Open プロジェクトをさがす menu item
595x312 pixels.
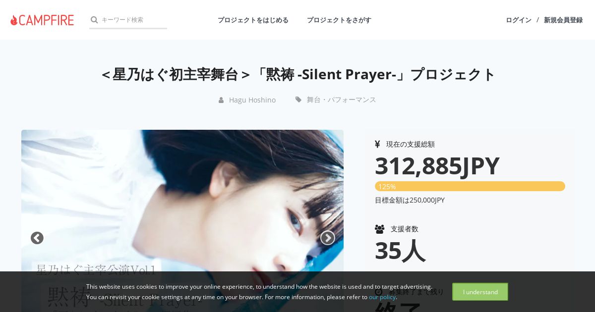[339, 20]
